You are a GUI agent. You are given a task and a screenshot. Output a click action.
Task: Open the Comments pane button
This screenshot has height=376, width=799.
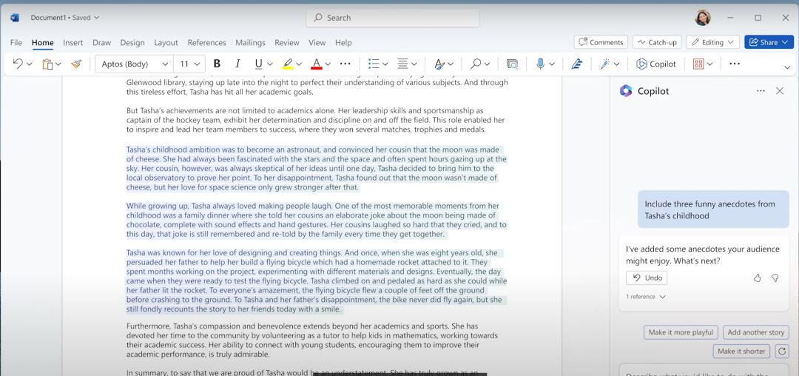601,42
